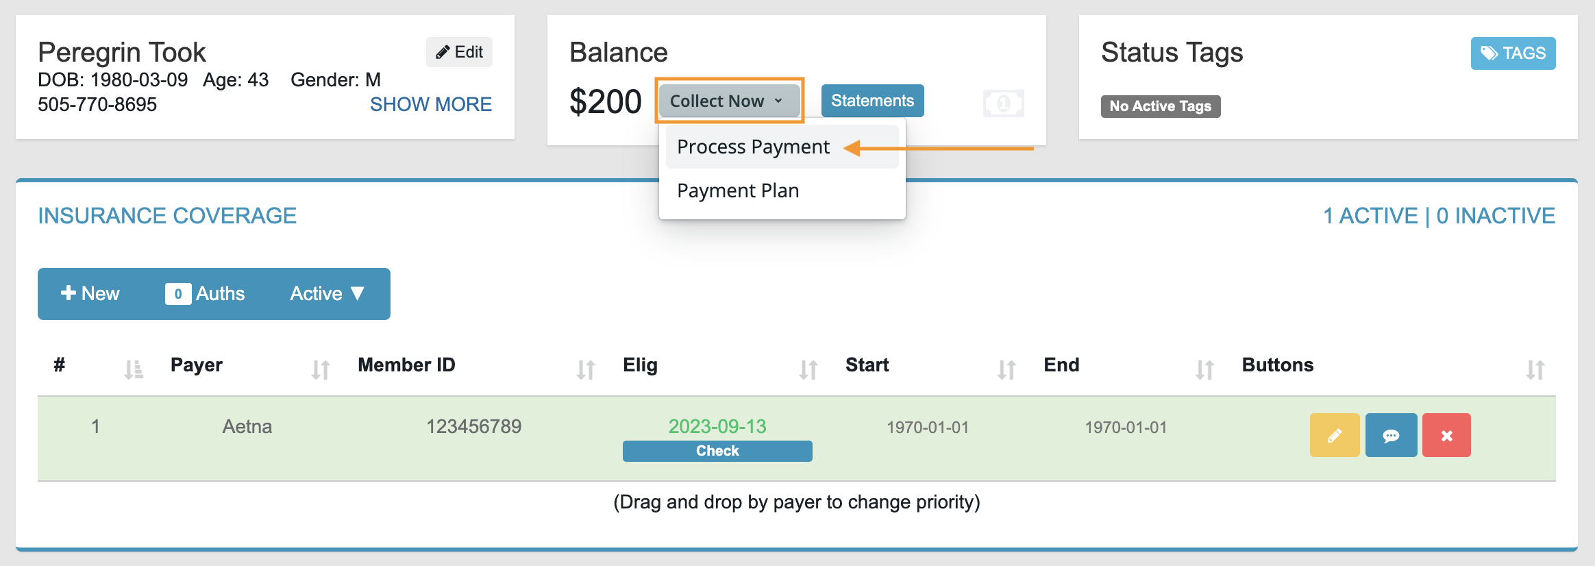Image resolution: width=1595 pixels, height=566 pixels.
Task: Click the plus icon on the New button
Action: (69, 293)
